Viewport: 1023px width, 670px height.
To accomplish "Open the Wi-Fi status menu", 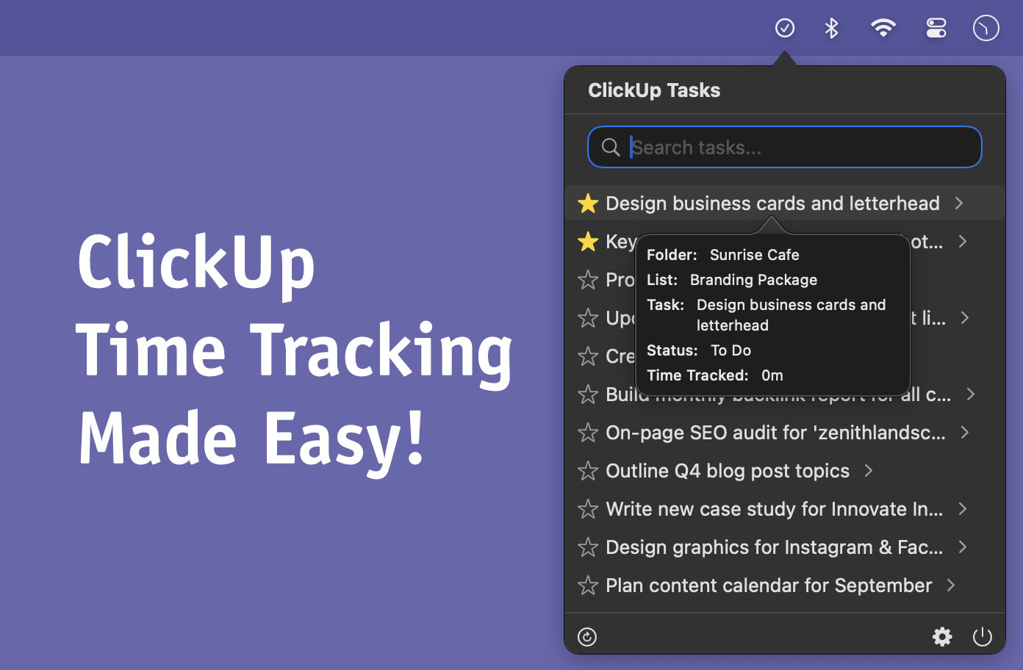I will pyautogui.click(x=883, y=29).
